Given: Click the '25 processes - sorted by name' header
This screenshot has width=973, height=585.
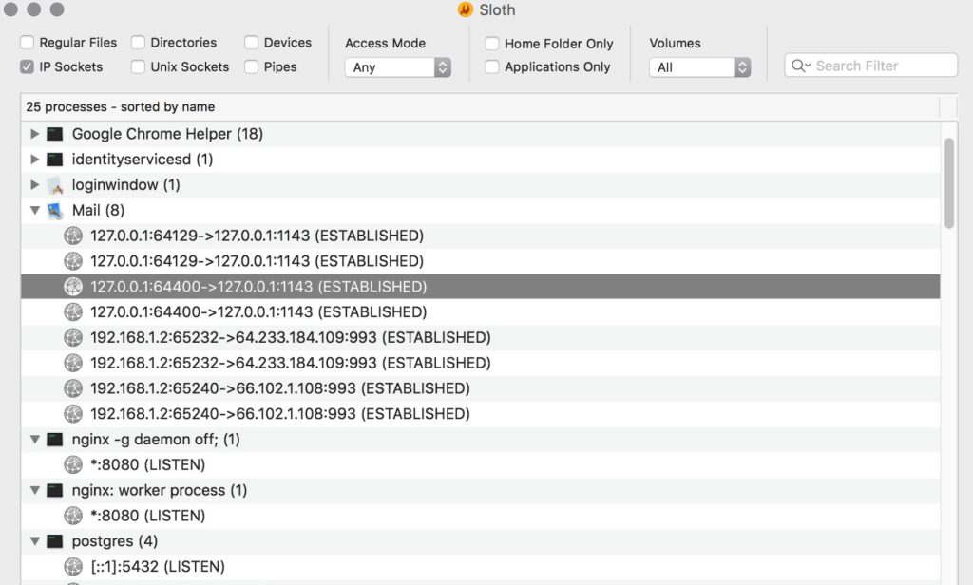Looking at the screenshot, I should 121,106.
